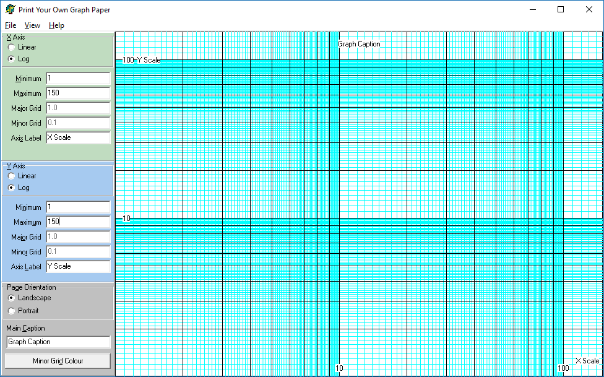Click the Y Axis Minimum field
Screen dimensions: 604x377
point(78,207)
